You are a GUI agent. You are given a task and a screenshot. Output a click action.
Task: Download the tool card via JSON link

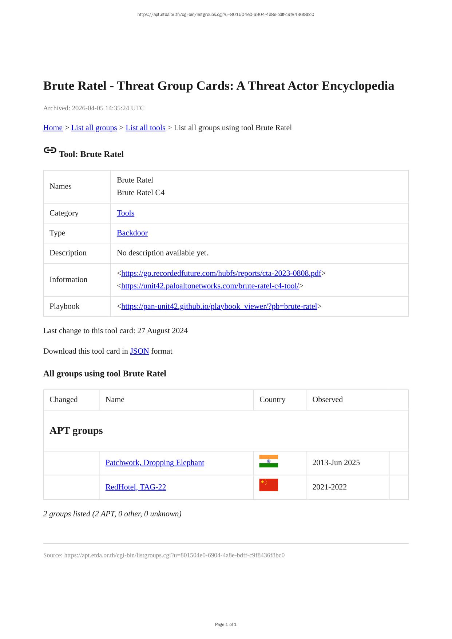coord(139,351)
